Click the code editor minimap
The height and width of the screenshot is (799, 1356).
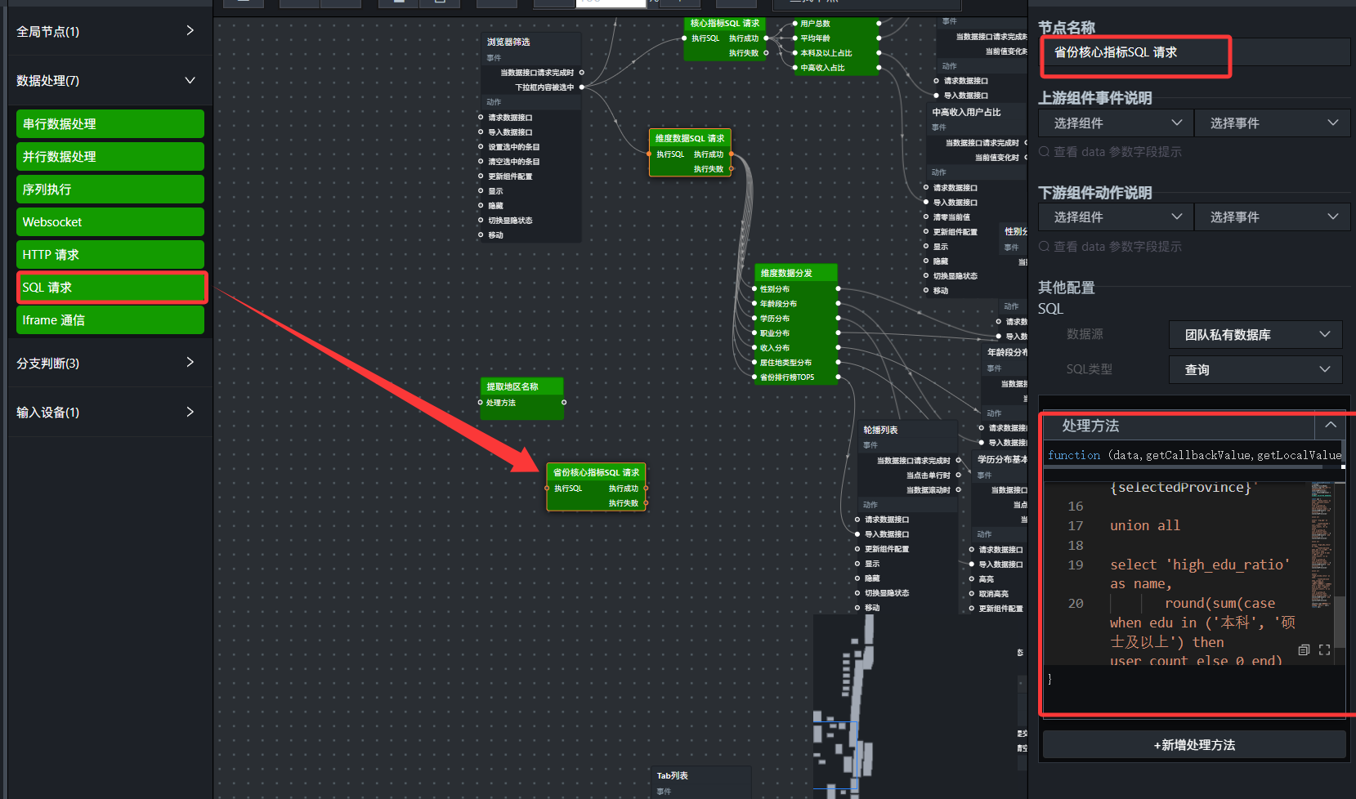click(x=1322, y=544)
